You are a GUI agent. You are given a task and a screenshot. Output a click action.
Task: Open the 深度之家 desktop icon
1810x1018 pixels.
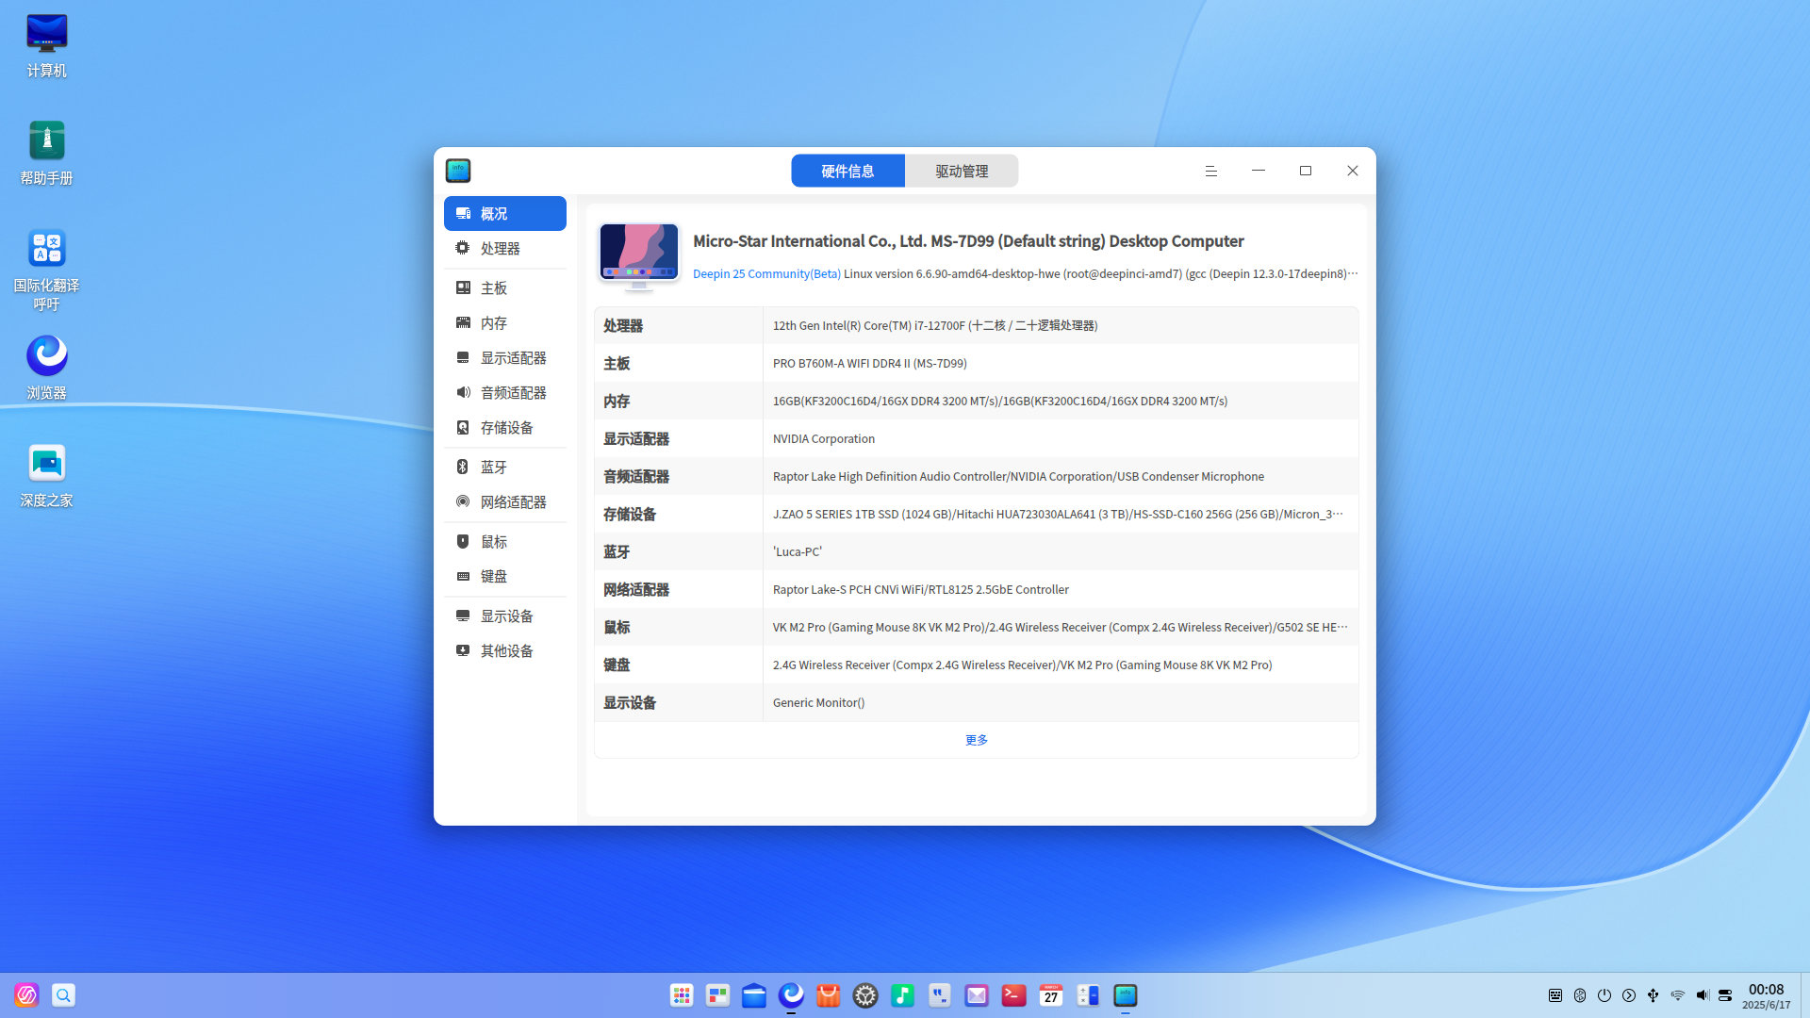click(x=46, y=475)
